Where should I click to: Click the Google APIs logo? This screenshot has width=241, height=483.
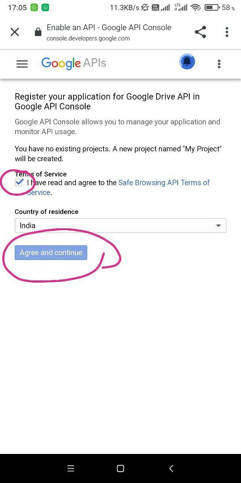point(74,63)
